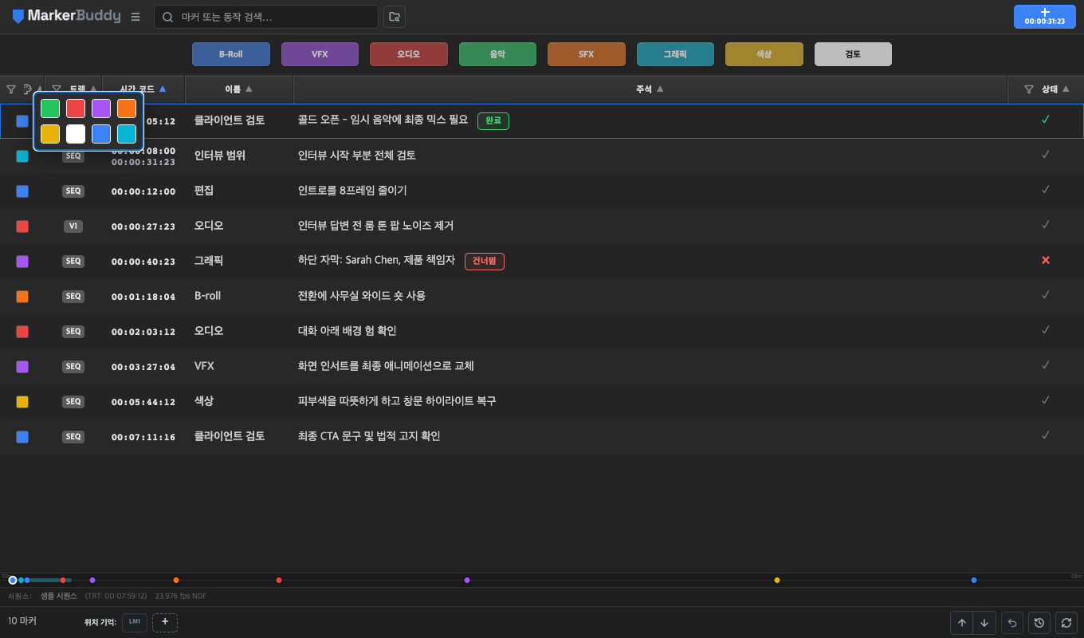Open the folder search icon next to search field
This screenshot has height=638, width=1084.
[395, 17]
